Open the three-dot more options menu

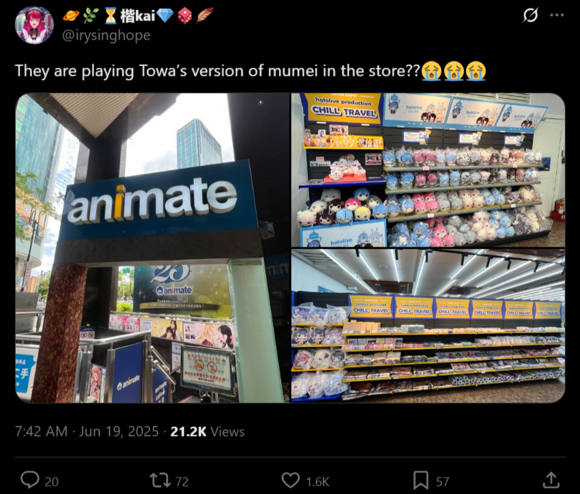[557, 15]
